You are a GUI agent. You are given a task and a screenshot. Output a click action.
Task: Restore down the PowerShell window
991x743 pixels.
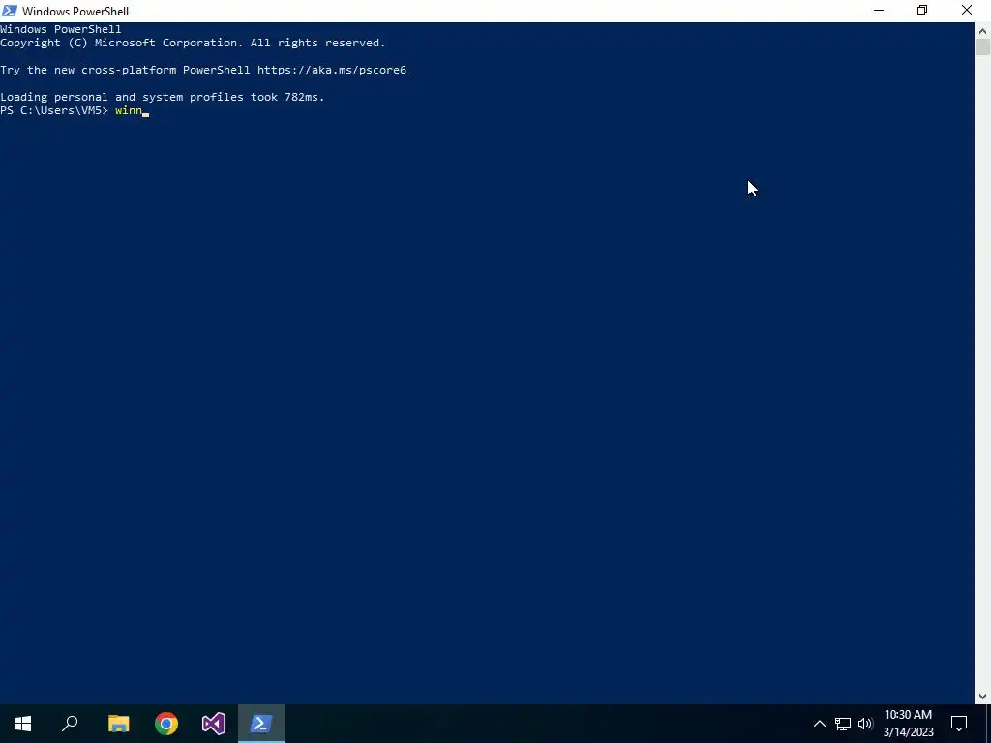tap(922, 11)
